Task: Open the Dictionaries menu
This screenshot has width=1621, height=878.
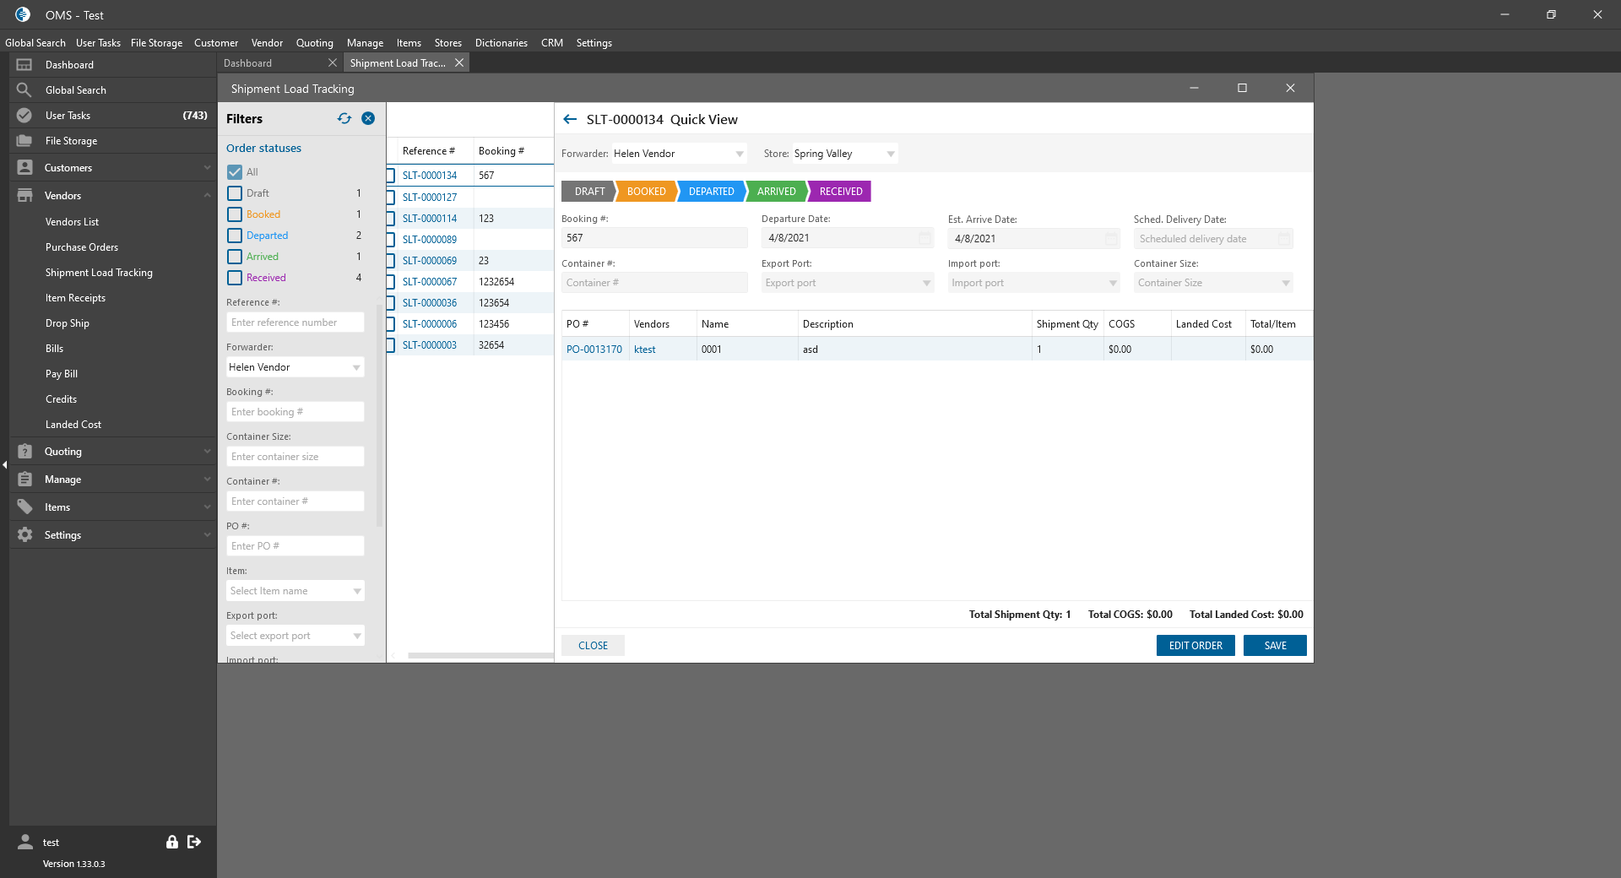Action: click(501, 43)
